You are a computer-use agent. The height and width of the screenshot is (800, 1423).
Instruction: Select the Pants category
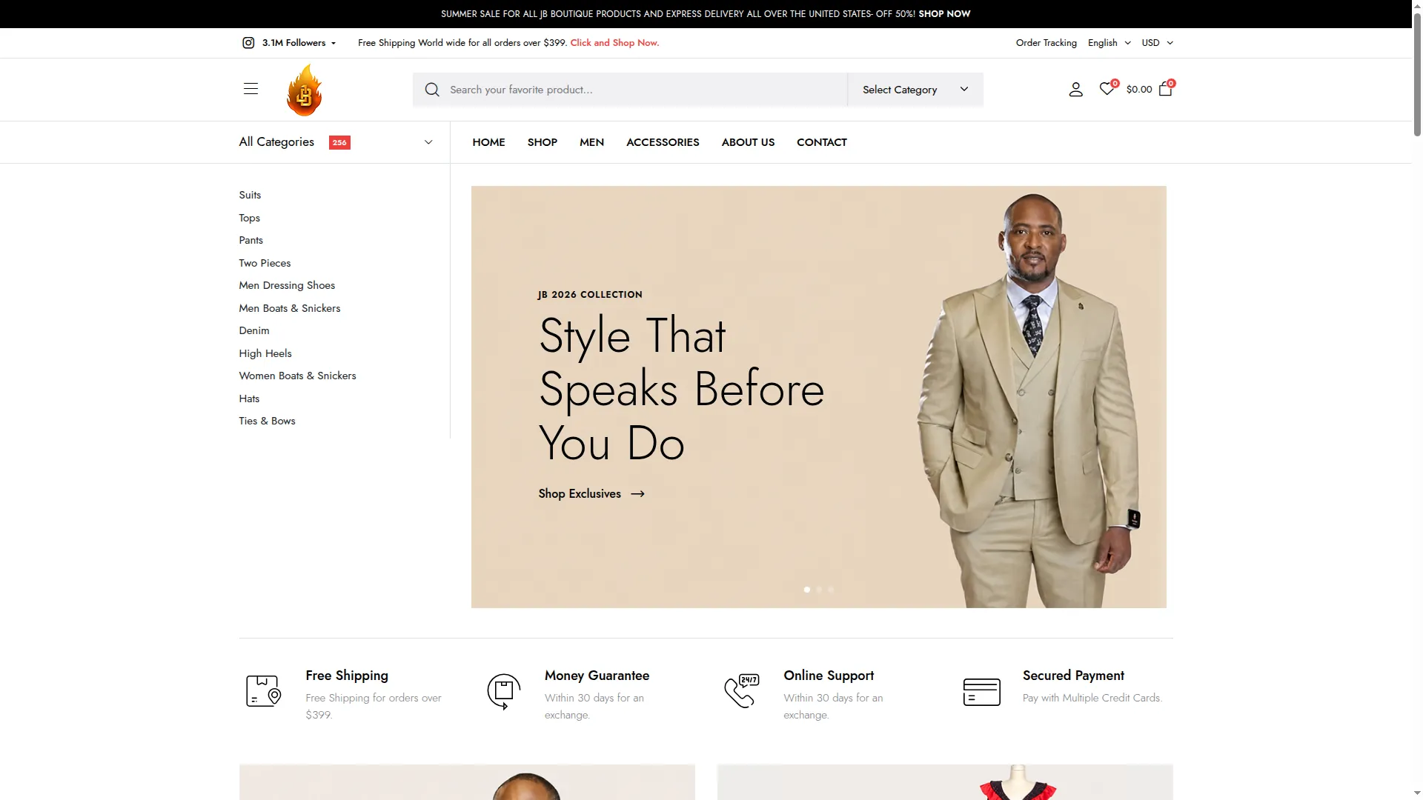click(251, 240)
